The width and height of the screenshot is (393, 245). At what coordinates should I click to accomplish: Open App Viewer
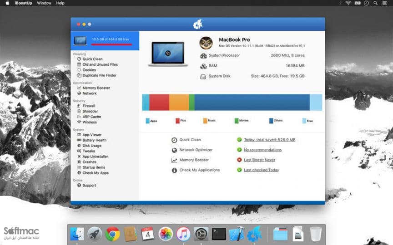92,135
